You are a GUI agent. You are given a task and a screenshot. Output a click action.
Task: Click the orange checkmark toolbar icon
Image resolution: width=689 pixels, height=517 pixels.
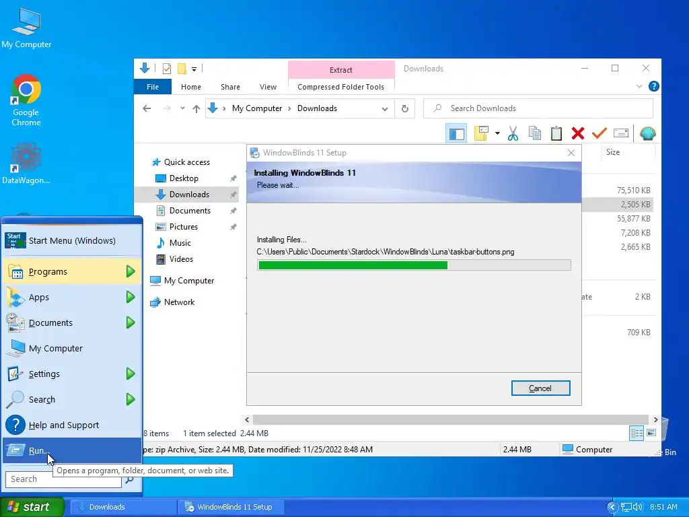click(599, 133)
